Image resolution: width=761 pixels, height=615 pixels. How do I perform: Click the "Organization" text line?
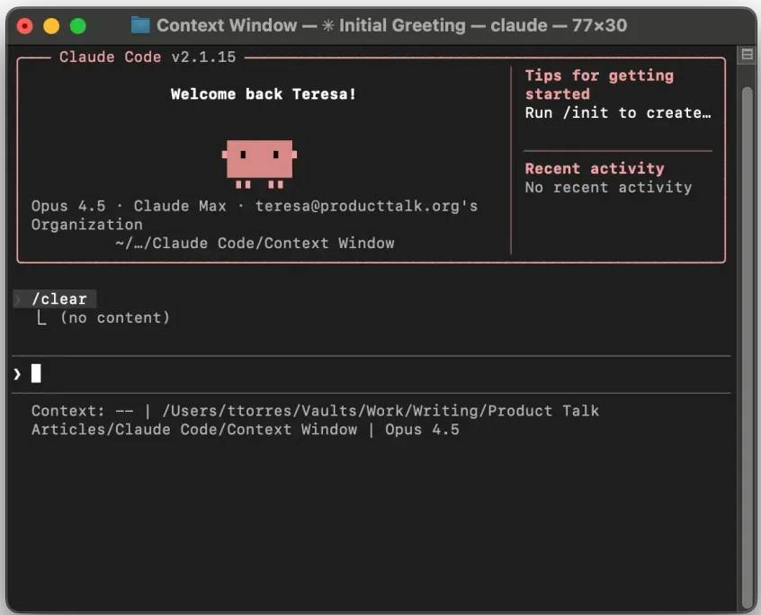coord(87,225)
